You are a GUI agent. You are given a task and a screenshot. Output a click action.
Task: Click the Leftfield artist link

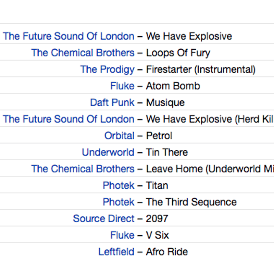click(x=116, y=252)
